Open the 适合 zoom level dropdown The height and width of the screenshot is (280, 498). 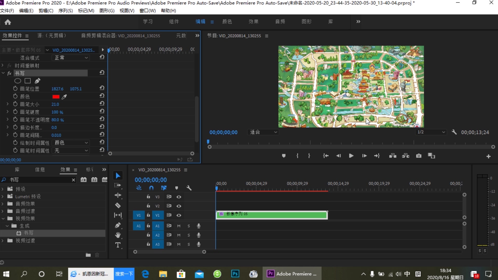[263, 132]
